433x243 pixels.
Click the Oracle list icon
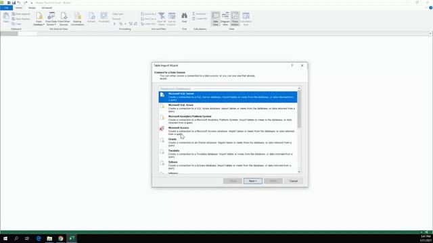coord(162,140)
